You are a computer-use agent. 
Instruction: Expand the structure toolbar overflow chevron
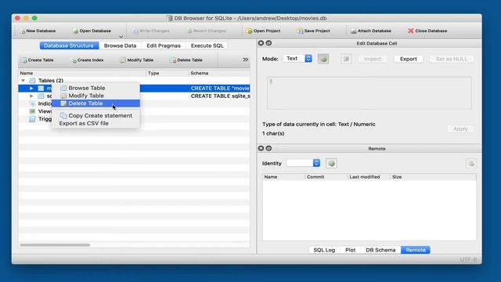point(245,60)
